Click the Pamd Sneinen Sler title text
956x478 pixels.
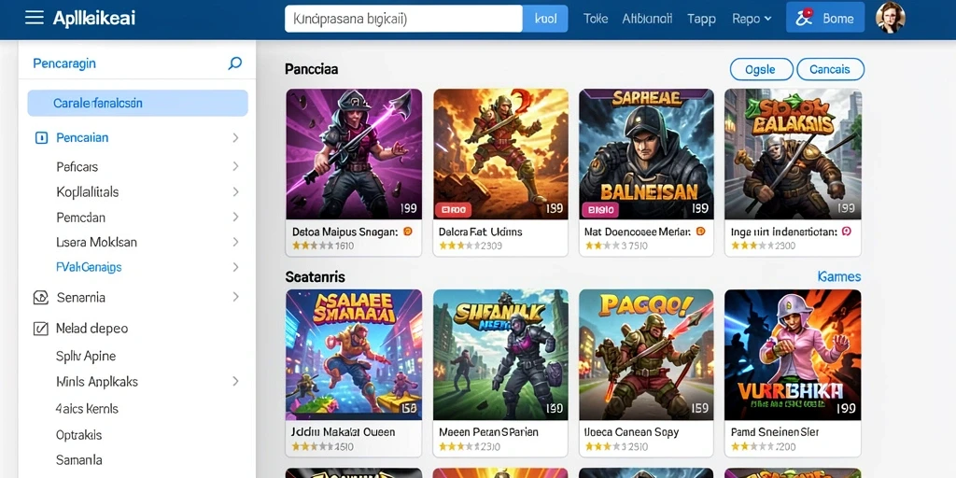(775, 432)
